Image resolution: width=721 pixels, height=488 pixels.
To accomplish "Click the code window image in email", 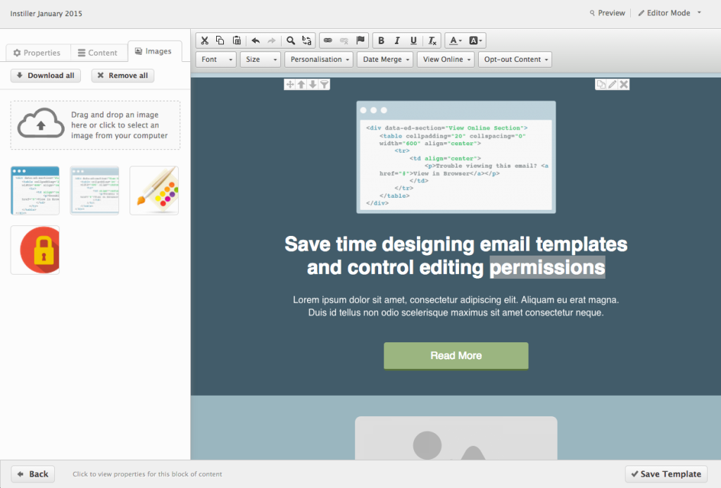I will point(456,157).
